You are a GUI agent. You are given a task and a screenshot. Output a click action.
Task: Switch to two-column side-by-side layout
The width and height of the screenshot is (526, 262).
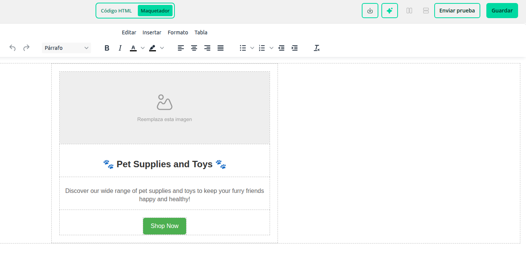409,11
